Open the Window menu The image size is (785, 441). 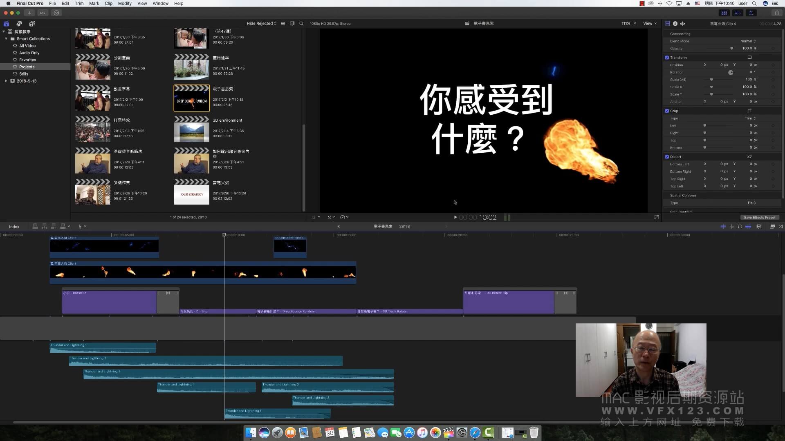[160, 3]
